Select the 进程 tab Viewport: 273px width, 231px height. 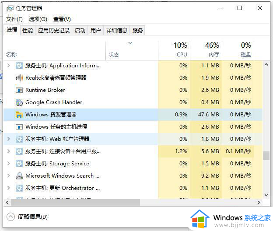[x=12, y=30]
